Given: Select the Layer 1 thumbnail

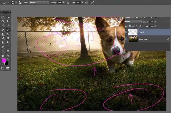Looking at the screenshot, I should pos(133,32).
